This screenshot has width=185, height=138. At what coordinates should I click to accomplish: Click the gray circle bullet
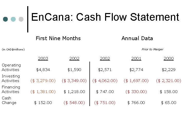point(21,19)
